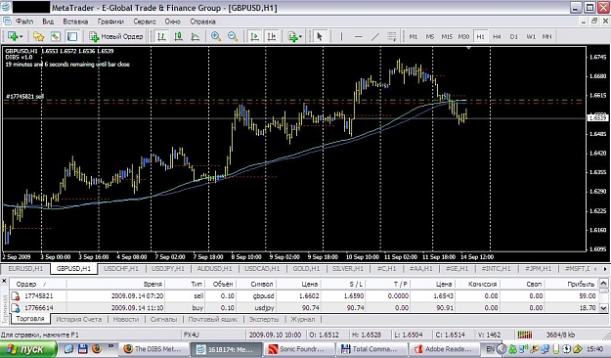Switch to the EURUSD,H1 chart tab

(x=25, y=269)
